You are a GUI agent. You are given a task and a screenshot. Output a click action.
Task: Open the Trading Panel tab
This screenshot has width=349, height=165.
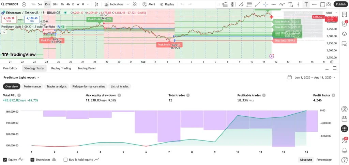[x=87, y=68]
